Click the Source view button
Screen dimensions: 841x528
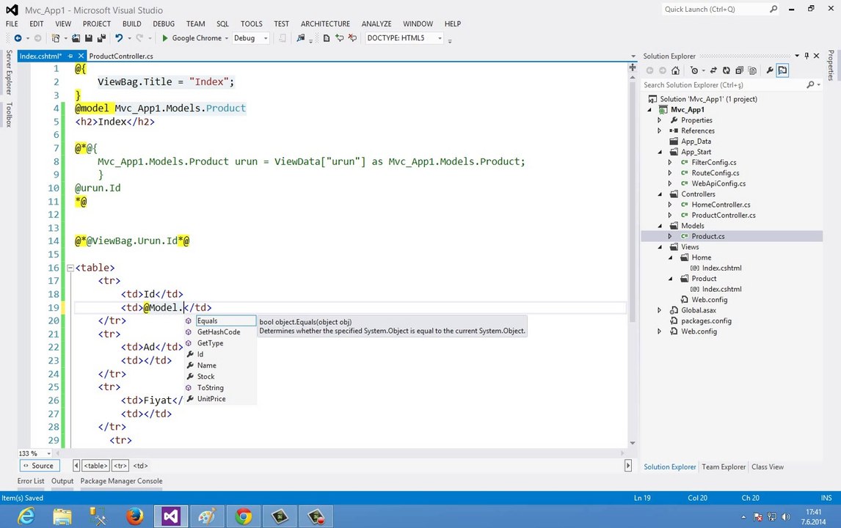pyautogui.click(x=40, y=466)
